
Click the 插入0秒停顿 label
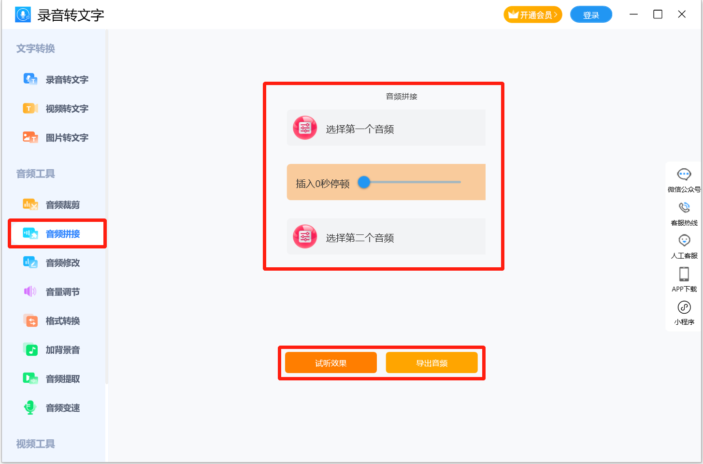[323, 184]
